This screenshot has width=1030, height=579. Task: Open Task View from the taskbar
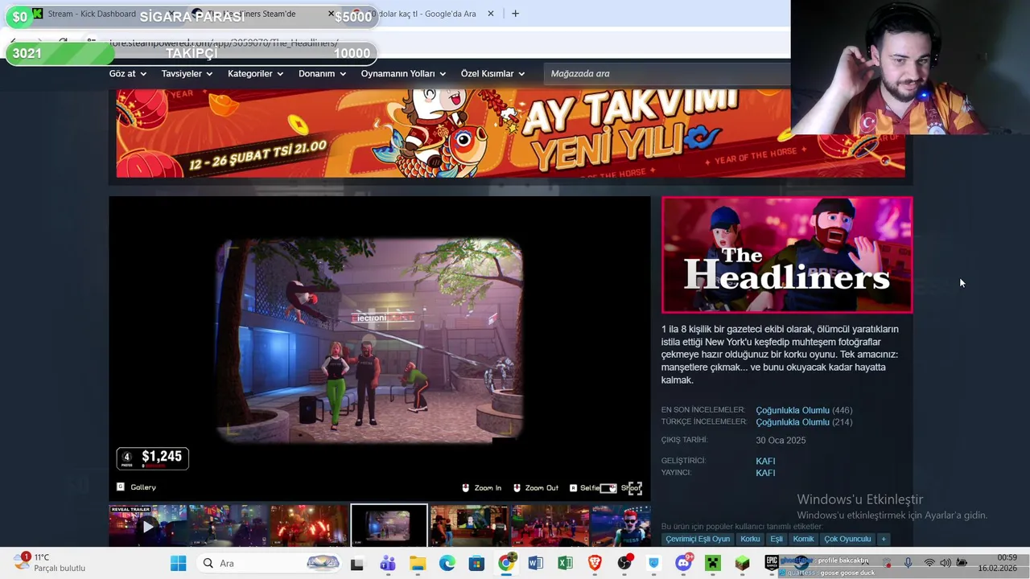tap(357, 563)
